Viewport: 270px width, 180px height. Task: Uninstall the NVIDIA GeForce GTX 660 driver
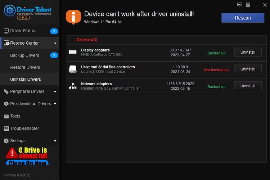click(248, 52)
